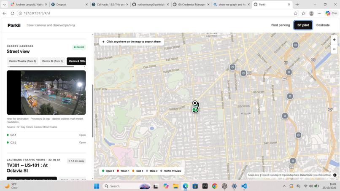340x191 pixels.
Task: Close the Devpost tab
Action: 86,4
